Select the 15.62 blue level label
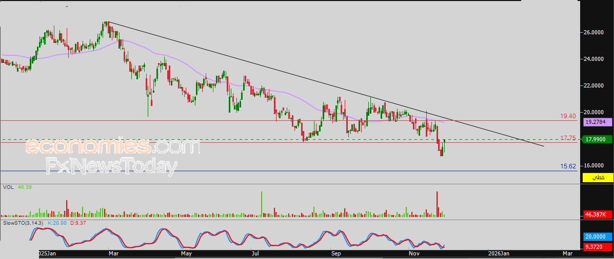This screenshot has height=259, width=614. tap(568, 166)
